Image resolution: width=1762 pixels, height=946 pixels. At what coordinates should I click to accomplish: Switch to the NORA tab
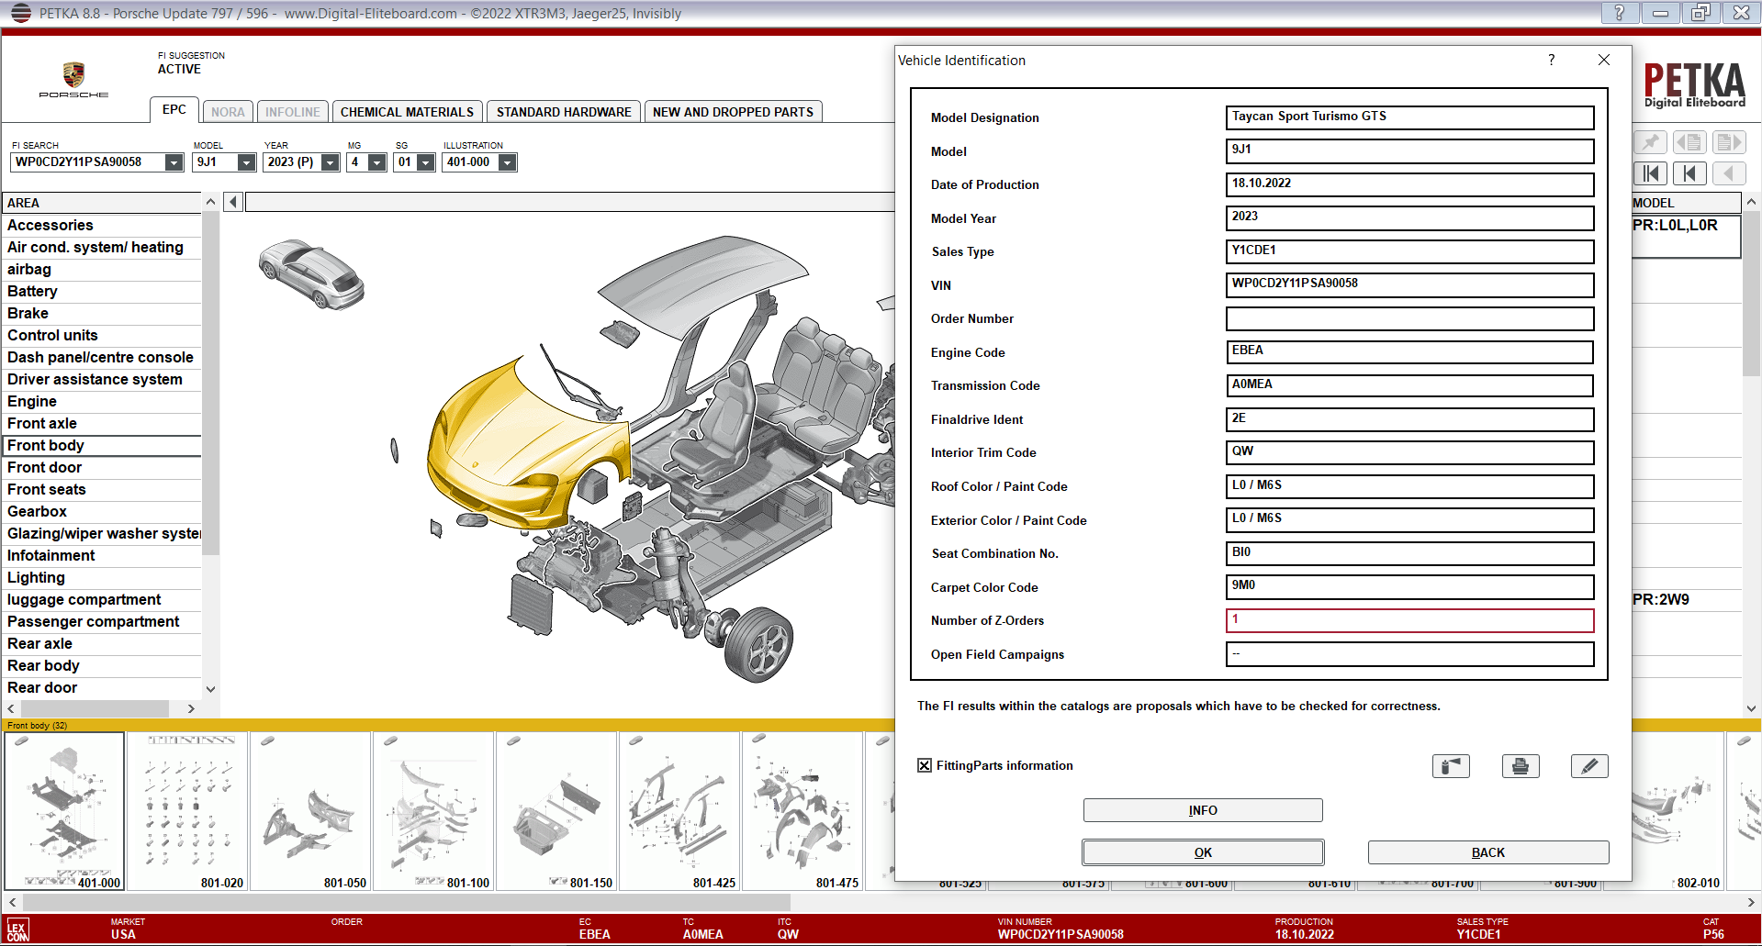tap(228, 112)
